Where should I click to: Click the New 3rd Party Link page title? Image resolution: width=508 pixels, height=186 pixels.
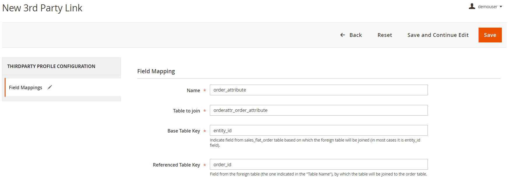click(x=42, y=8)
